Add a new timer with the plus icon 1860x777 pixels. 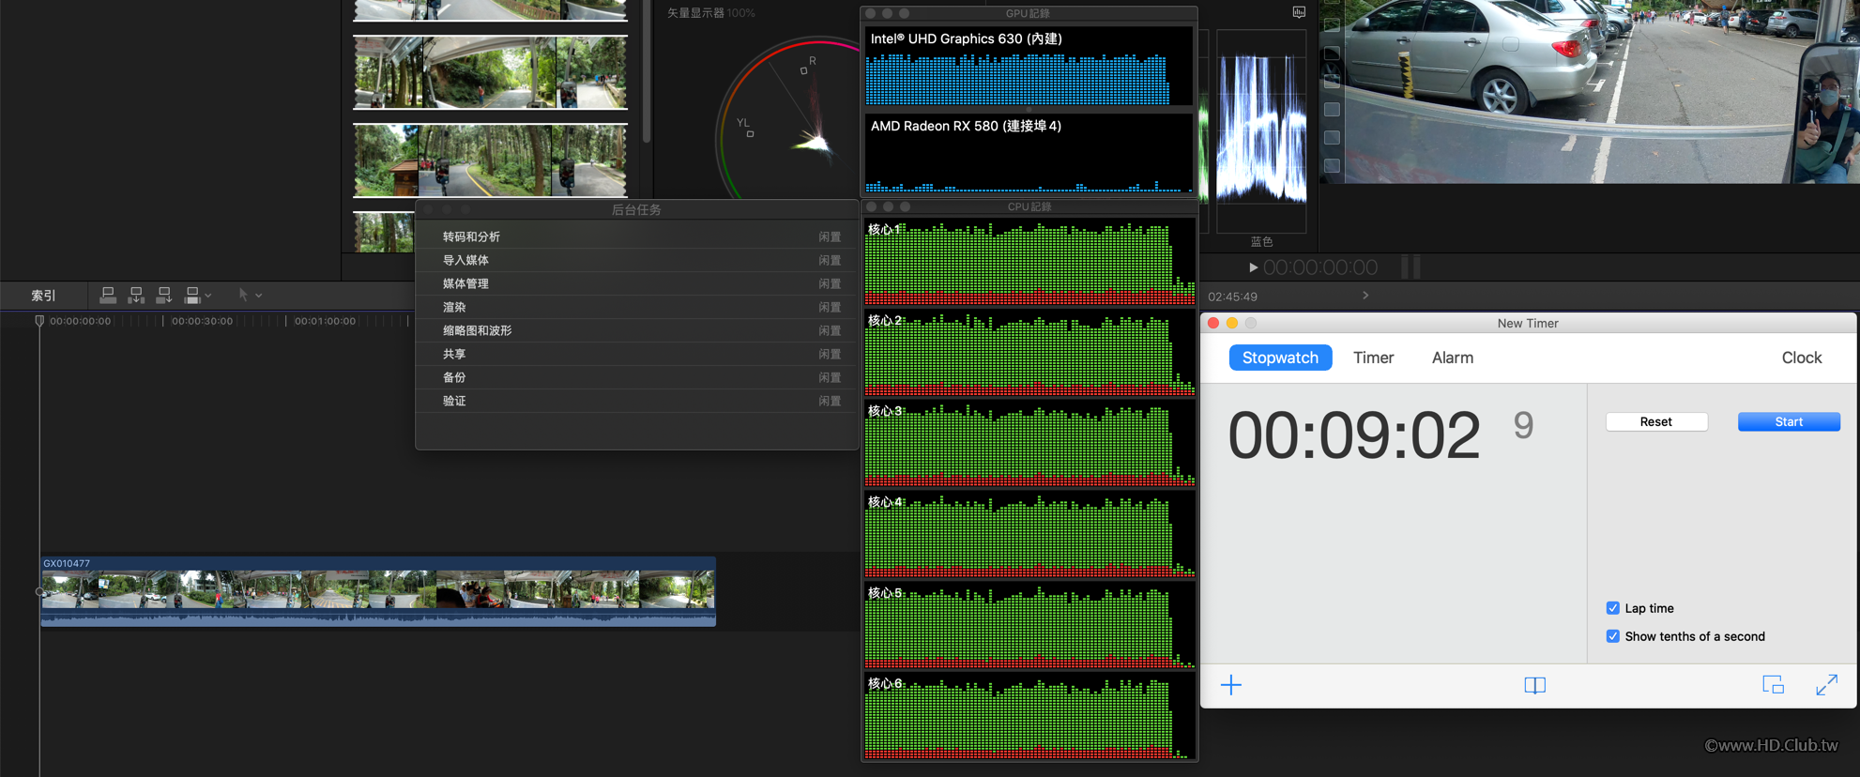pyautogui.click(x=1231, y=685)
